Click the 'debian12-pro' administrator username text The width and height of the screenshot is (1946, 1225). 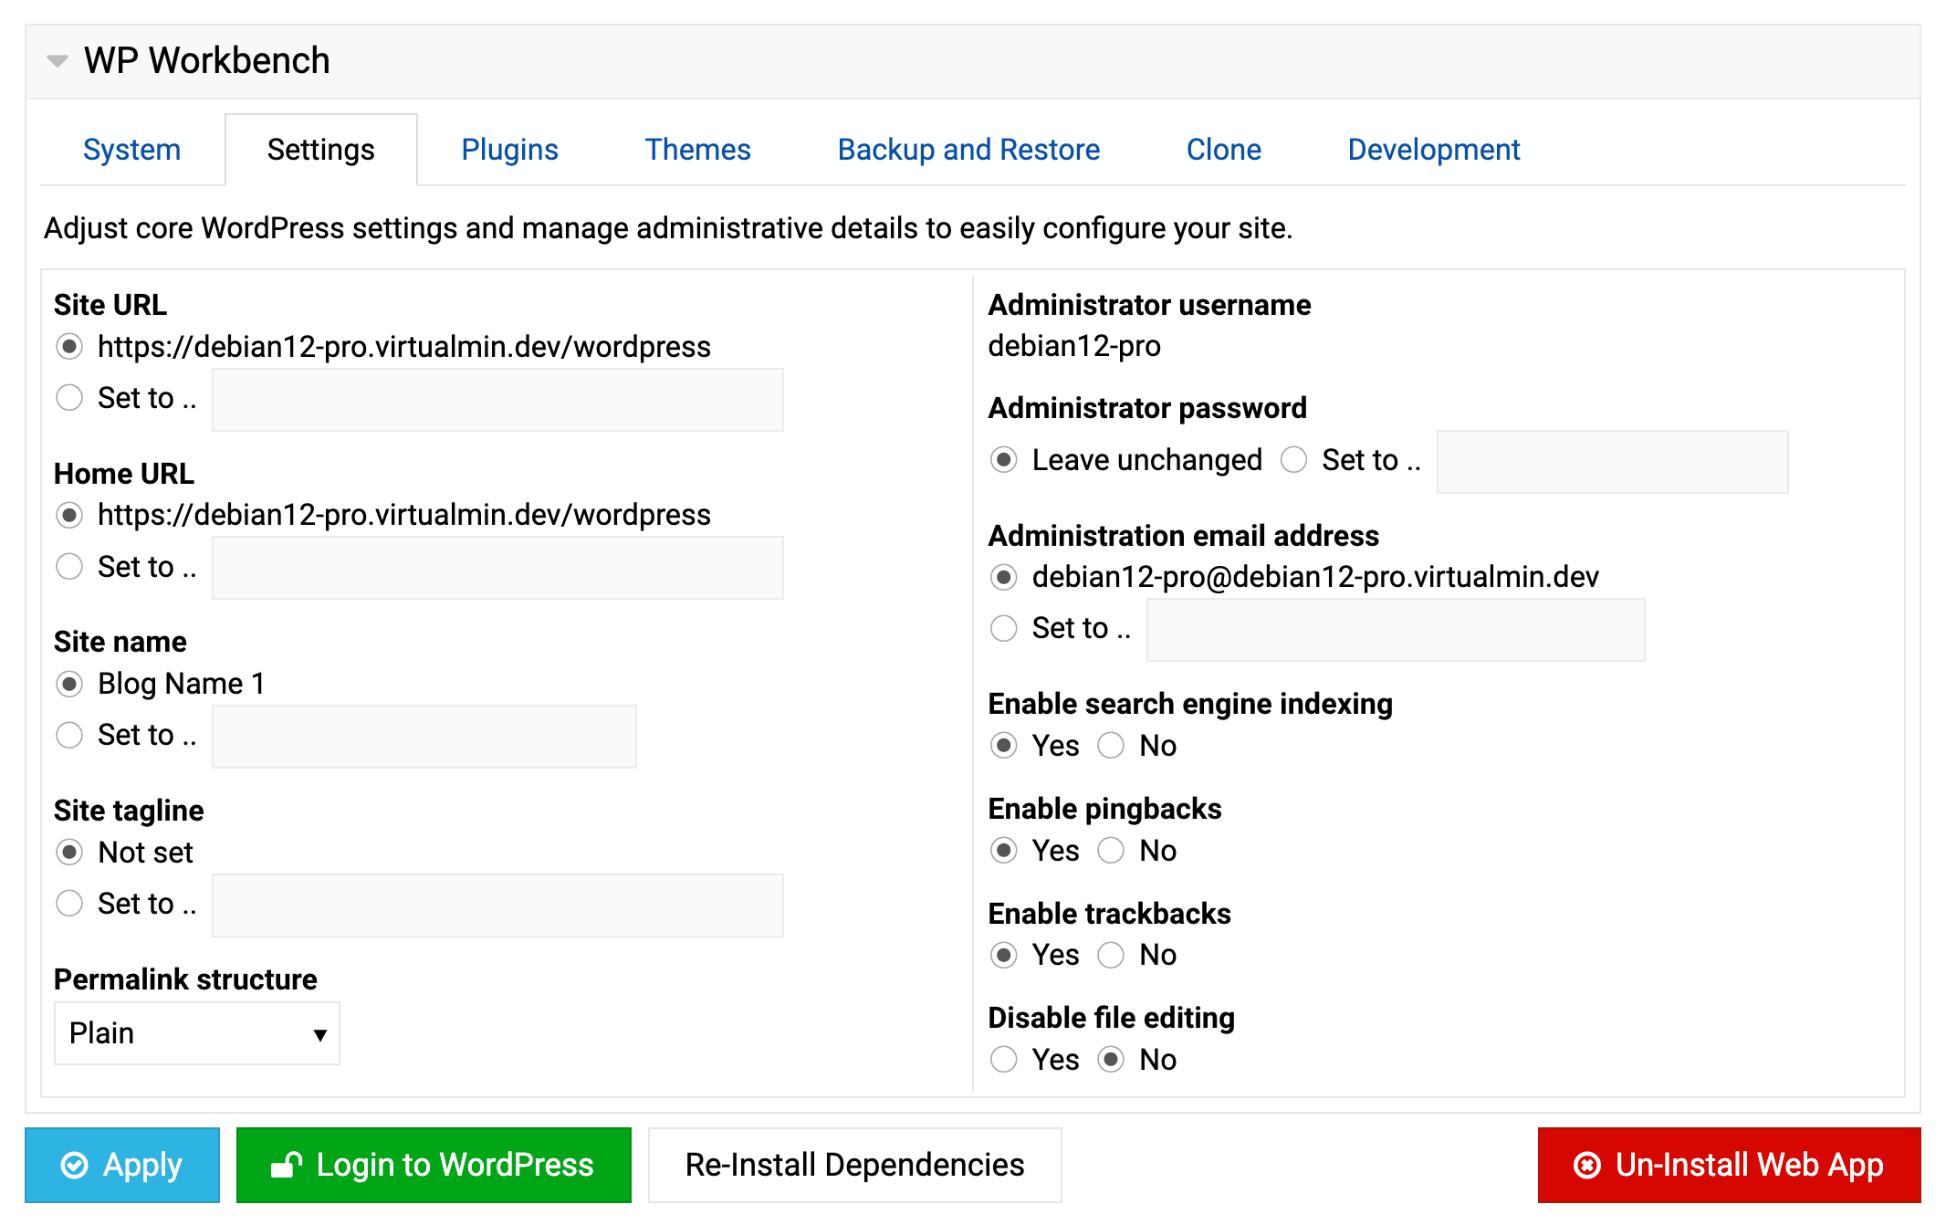tap(1074, 346)
